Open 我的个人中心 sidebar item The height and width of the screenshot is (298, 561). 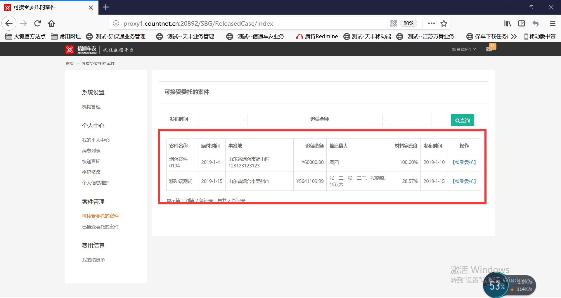coord(96,140)
